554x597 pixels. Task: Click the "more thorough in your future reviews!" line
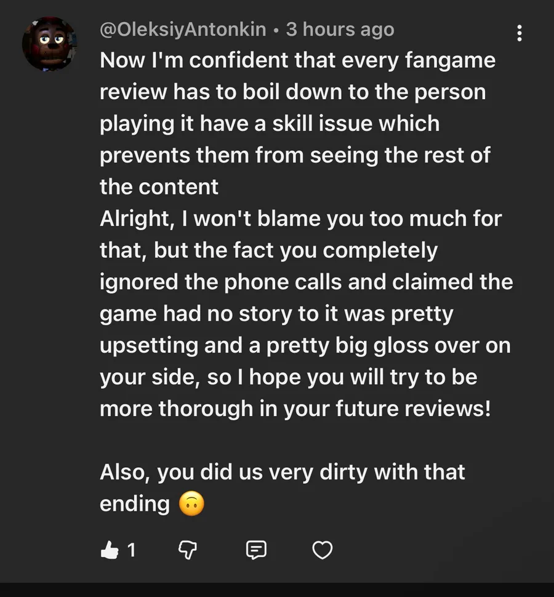[295, 409]
